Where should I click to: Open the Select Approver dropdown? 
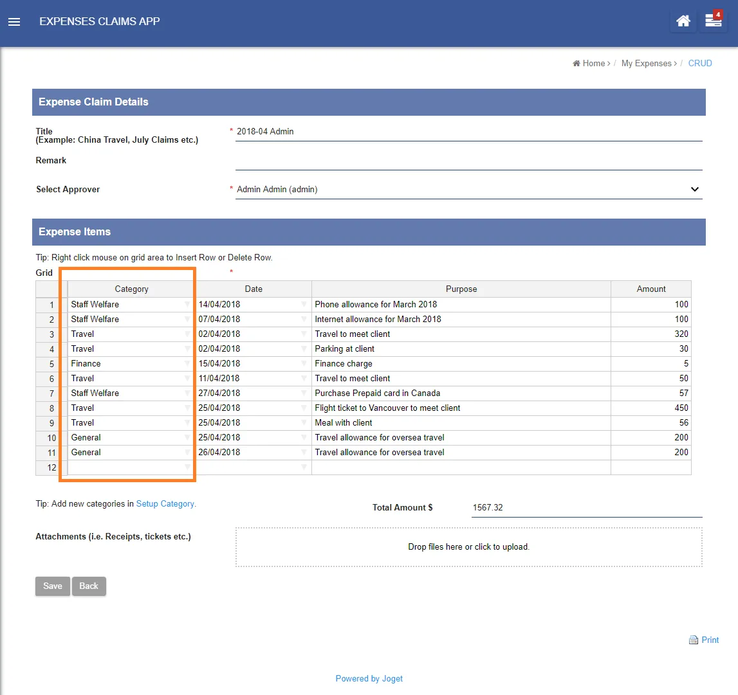[469, 190]
